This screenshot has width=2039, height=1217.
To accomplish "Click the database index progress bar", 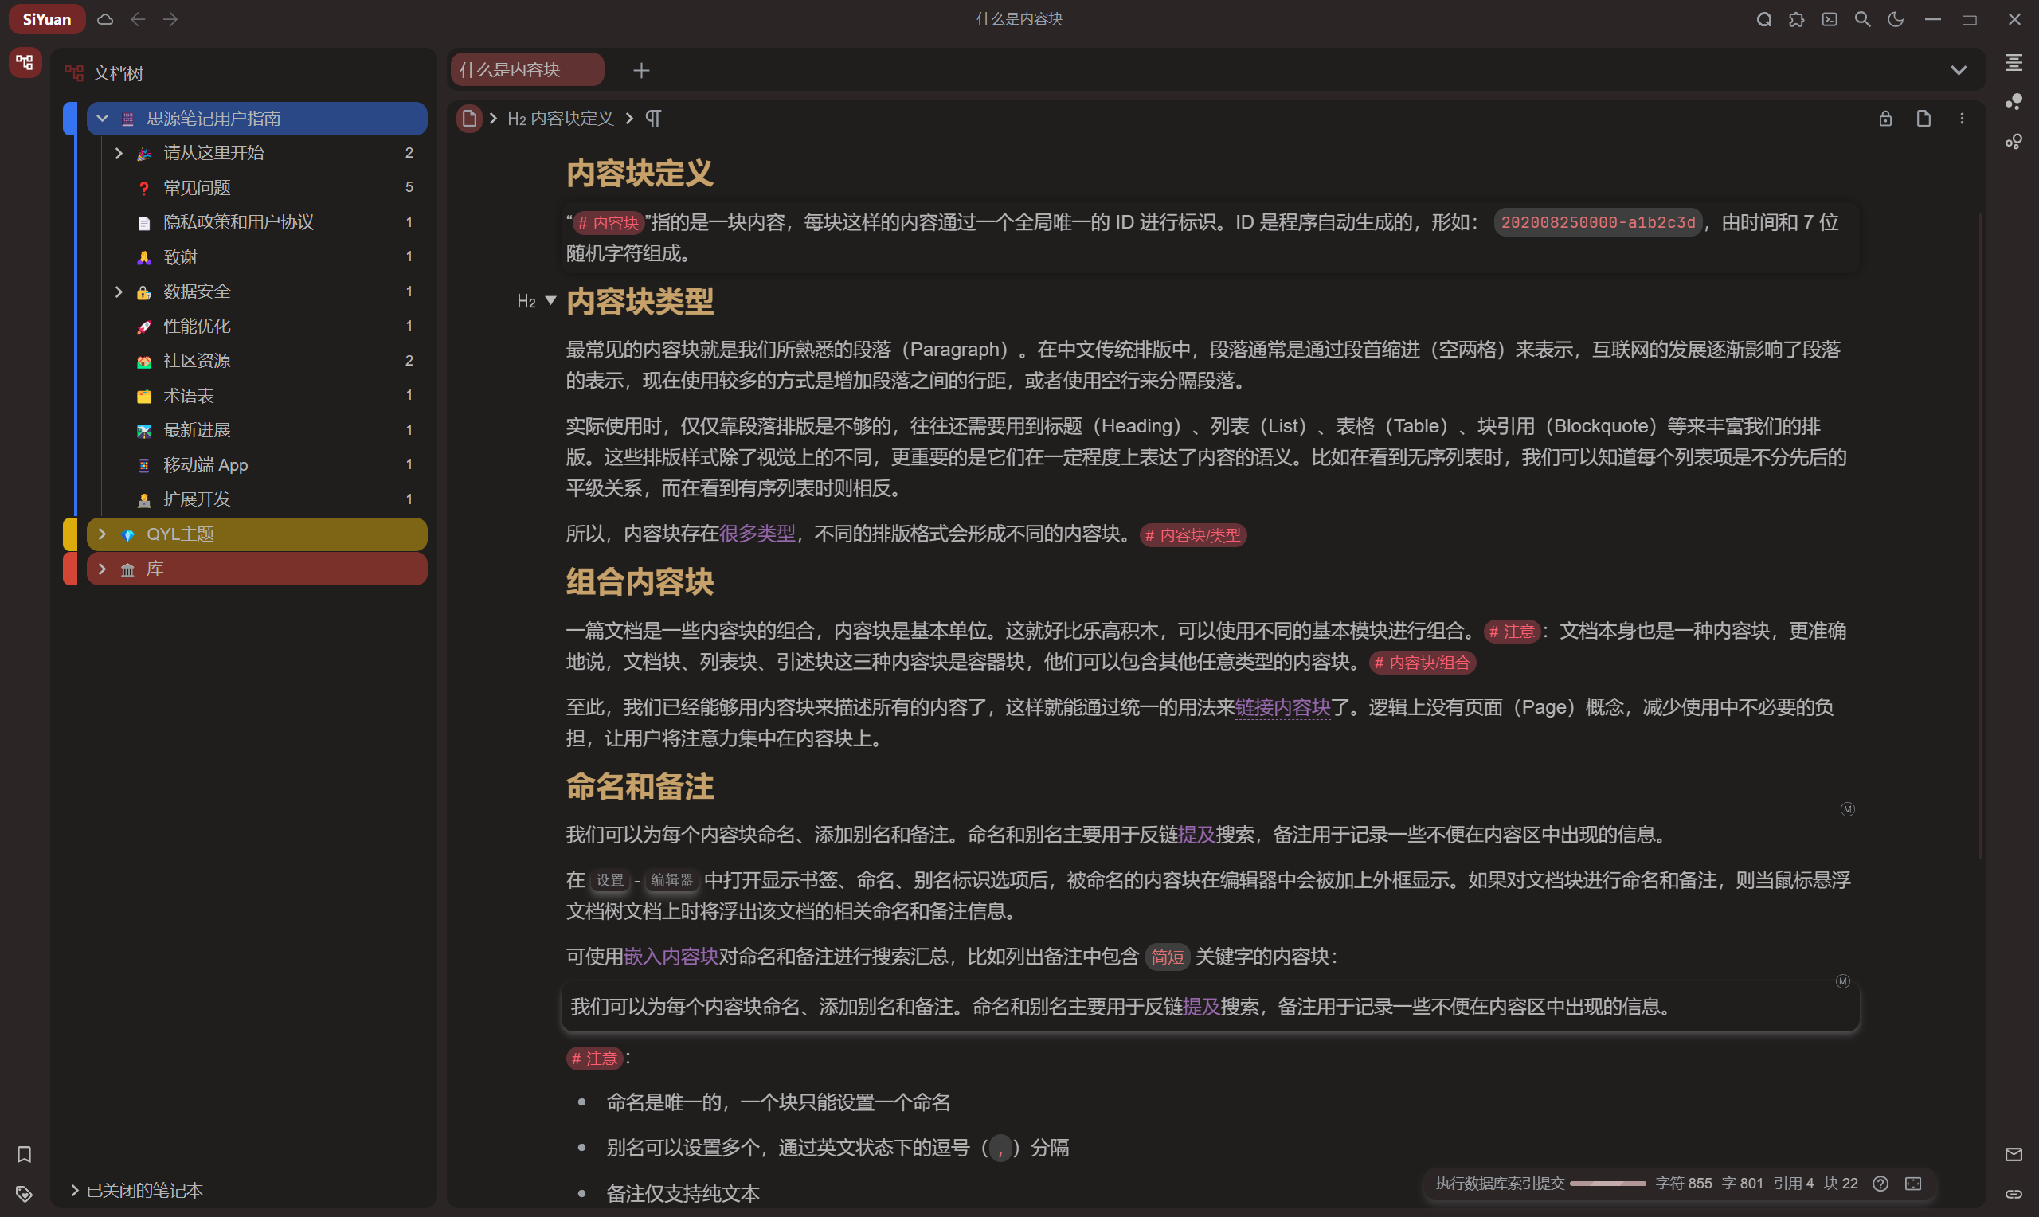I will [1610, 1184].
